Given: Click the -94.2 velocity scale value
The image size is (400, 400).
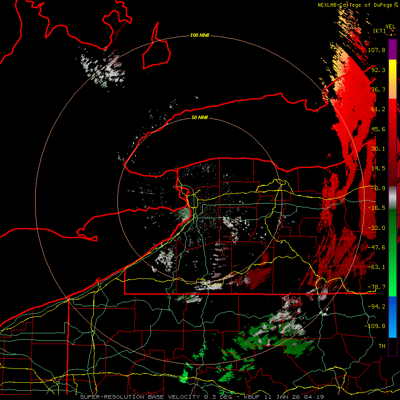Looking at the screenshot, I should pos(376,306).
